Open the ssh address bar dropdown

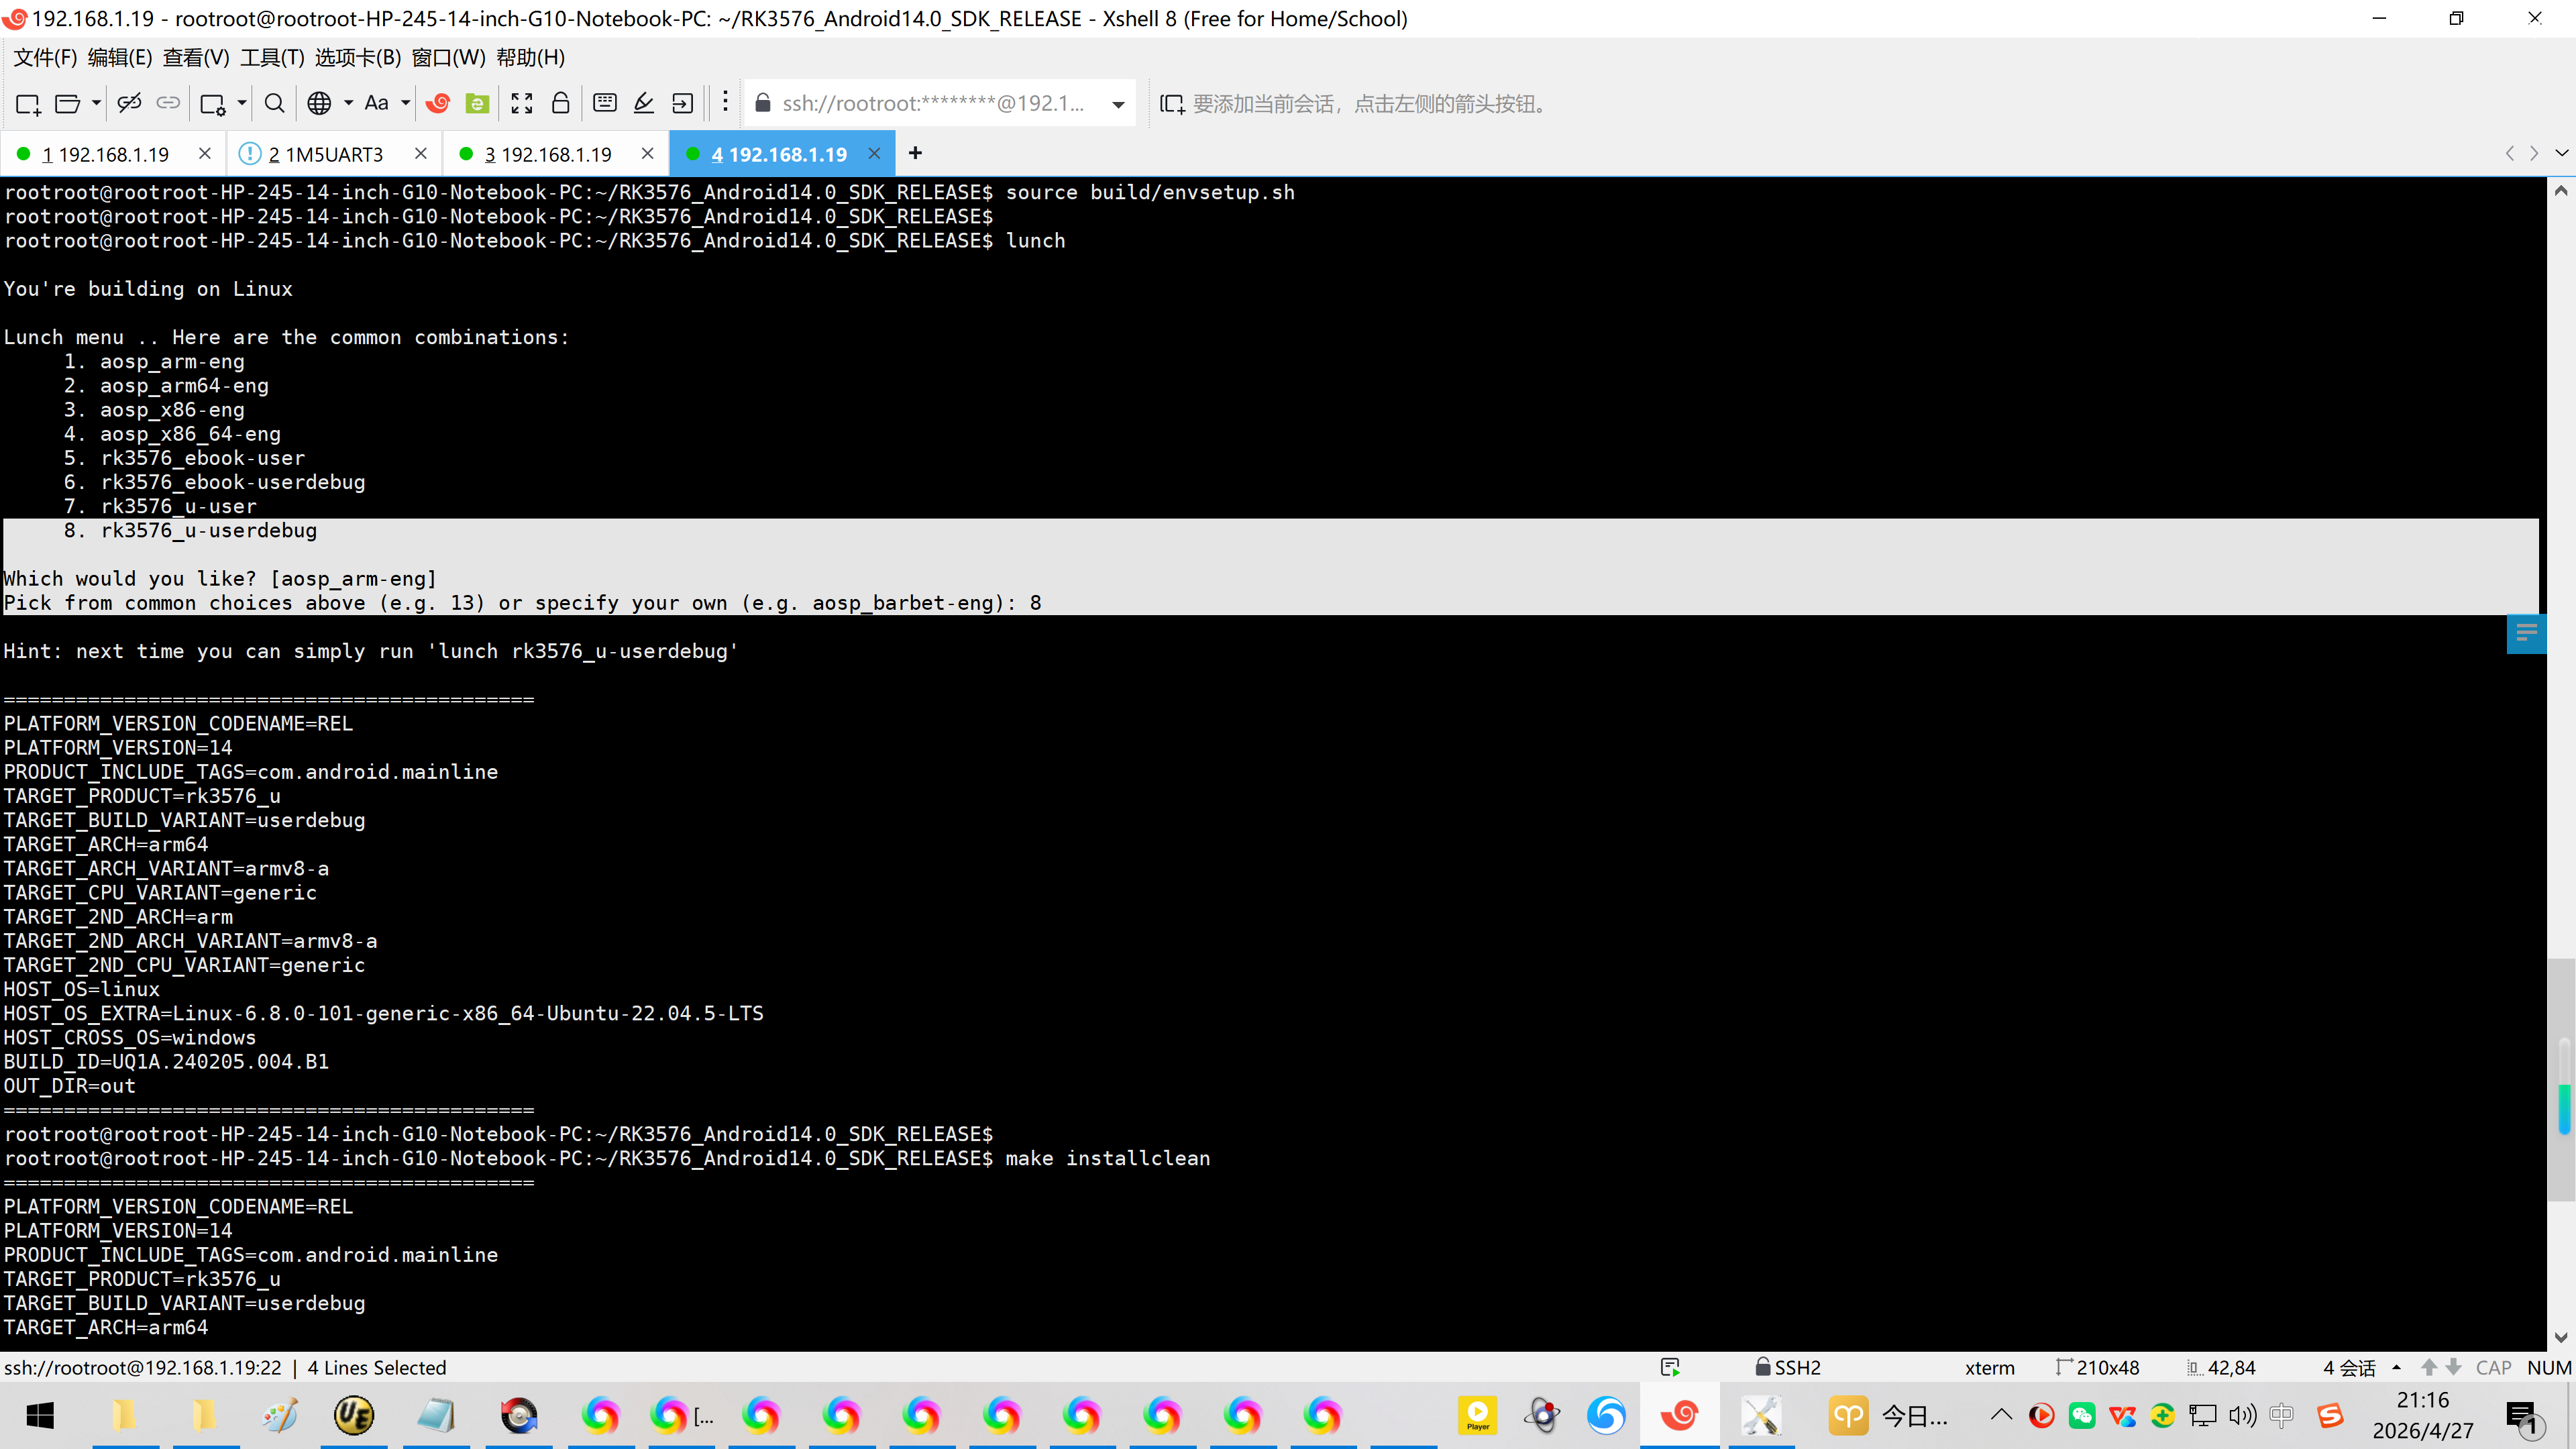click(1118, 104)
